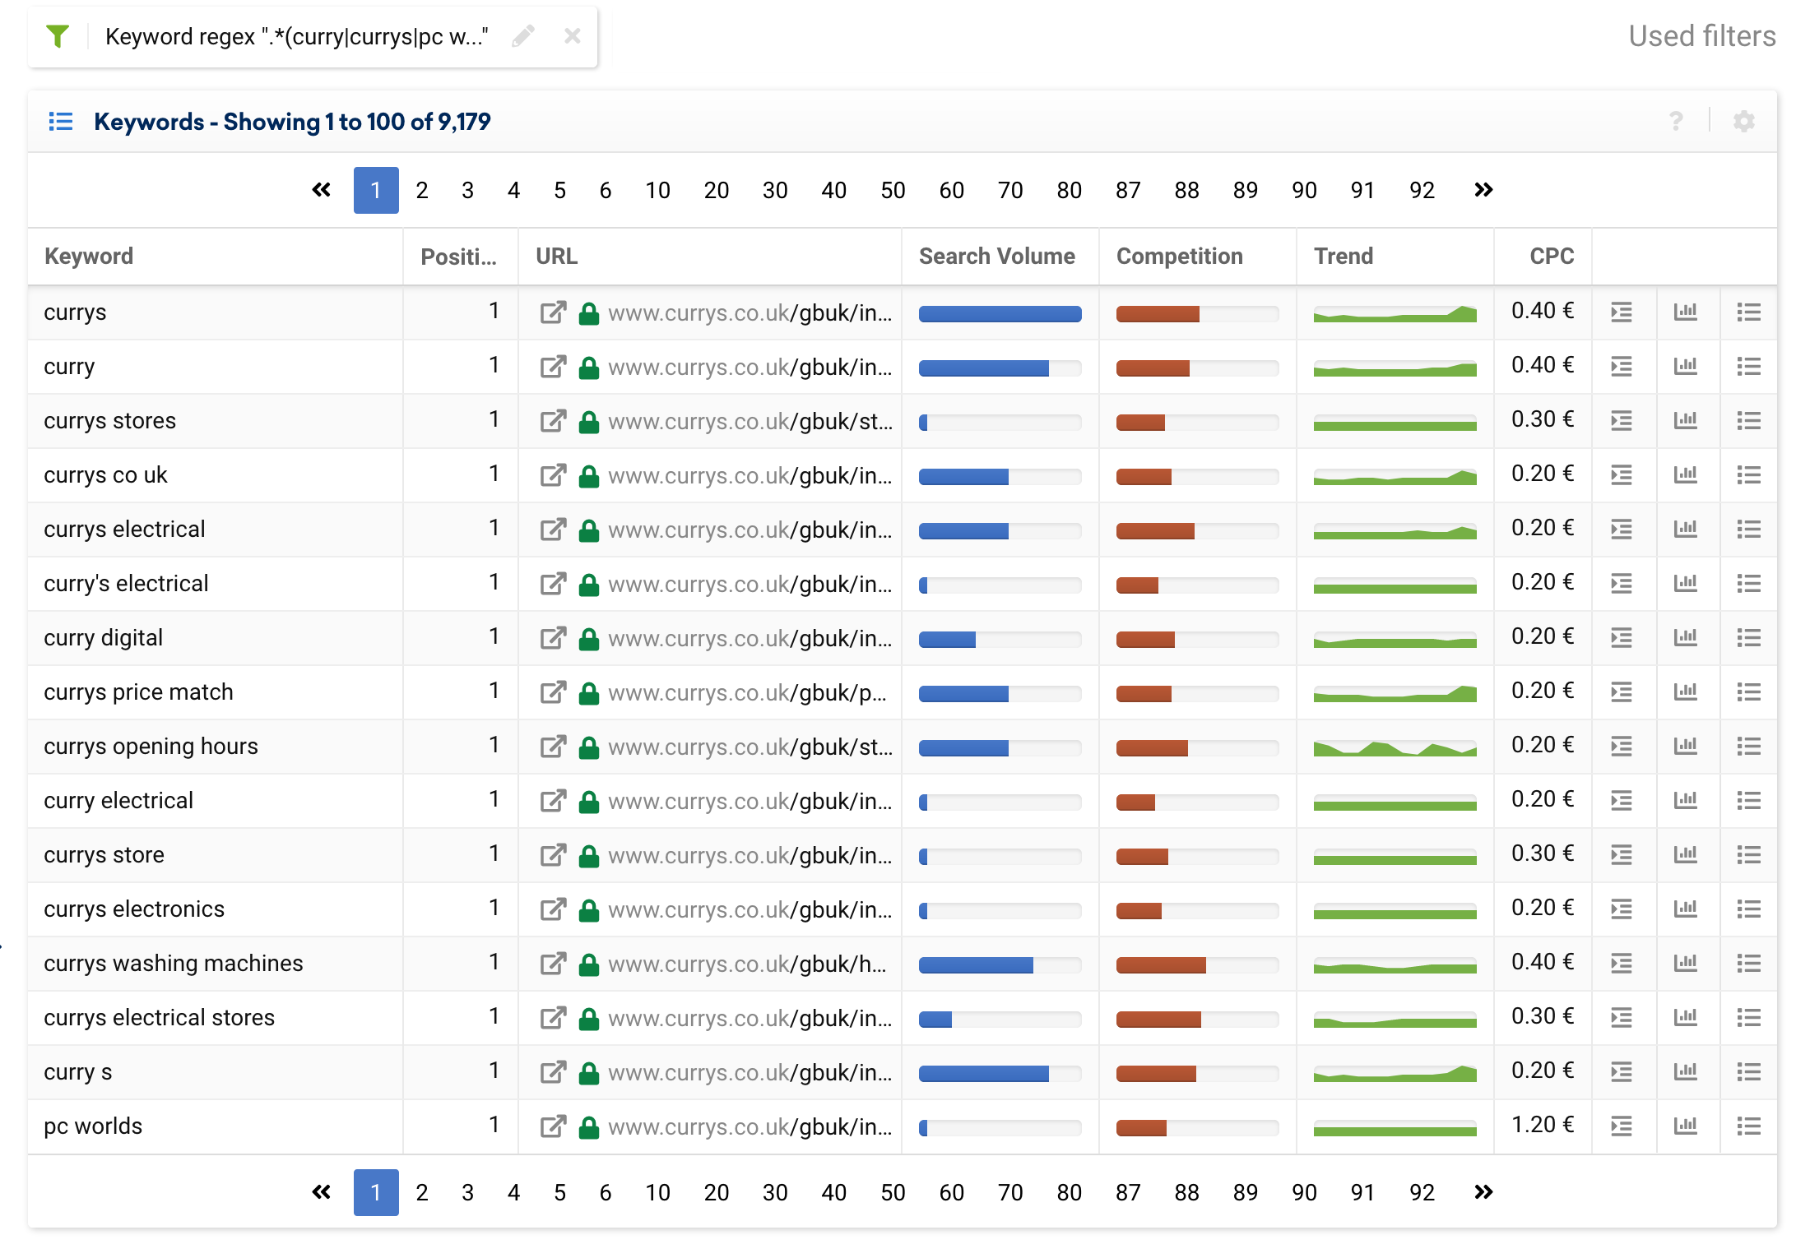Click next double arrow in bottom pagination
The height and width of the screenshot is (1258, 1810).
click(1483, 1193)
